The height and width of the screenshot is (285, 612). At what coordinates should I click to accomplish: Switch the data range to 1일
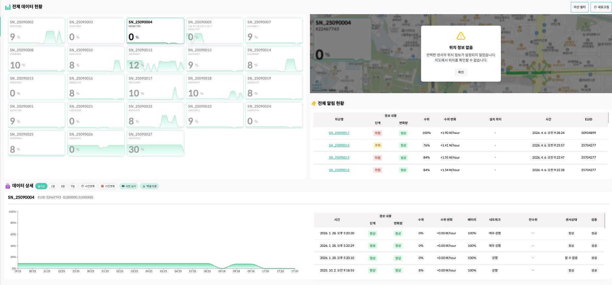(53, 186)
